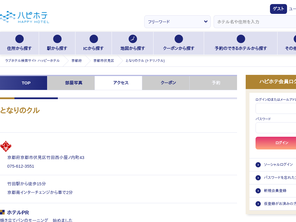Open the フリーワード search type dropdown

click(x=177, y=22)
